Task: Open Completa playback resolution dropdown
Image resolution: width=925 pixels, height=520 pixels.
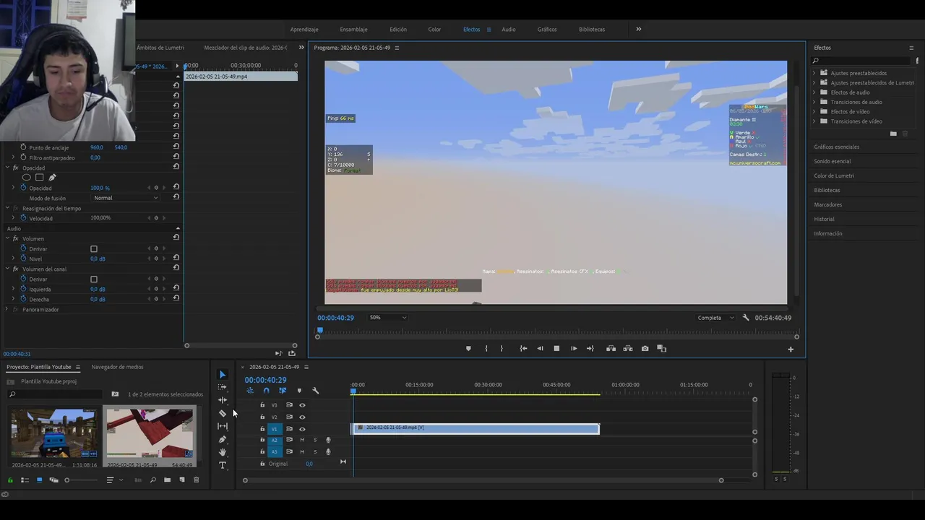Action: (x=715, y=318)
